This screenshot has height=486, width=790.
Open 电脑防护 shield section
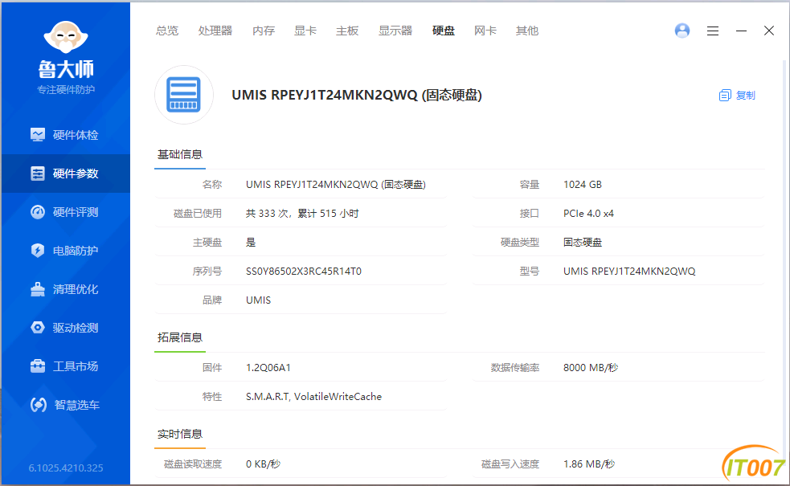point(65,251)
